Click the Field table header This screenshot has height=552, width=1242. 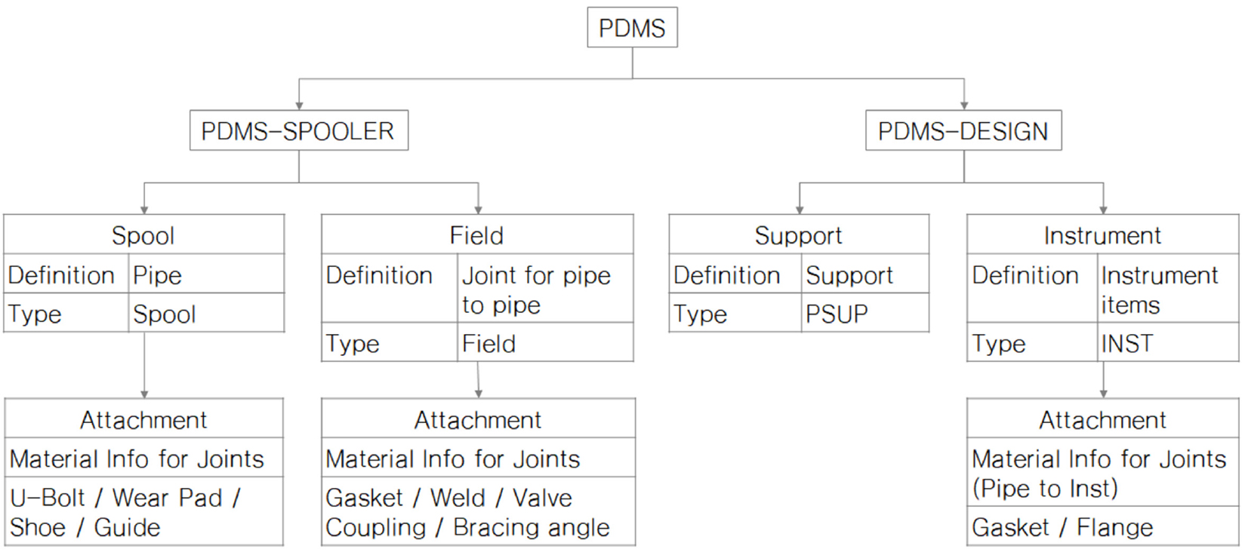[477, 235]
